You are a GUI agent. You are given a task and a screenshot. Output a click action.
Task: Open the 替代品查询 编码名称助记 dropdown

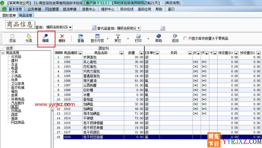tap(139, 28)
